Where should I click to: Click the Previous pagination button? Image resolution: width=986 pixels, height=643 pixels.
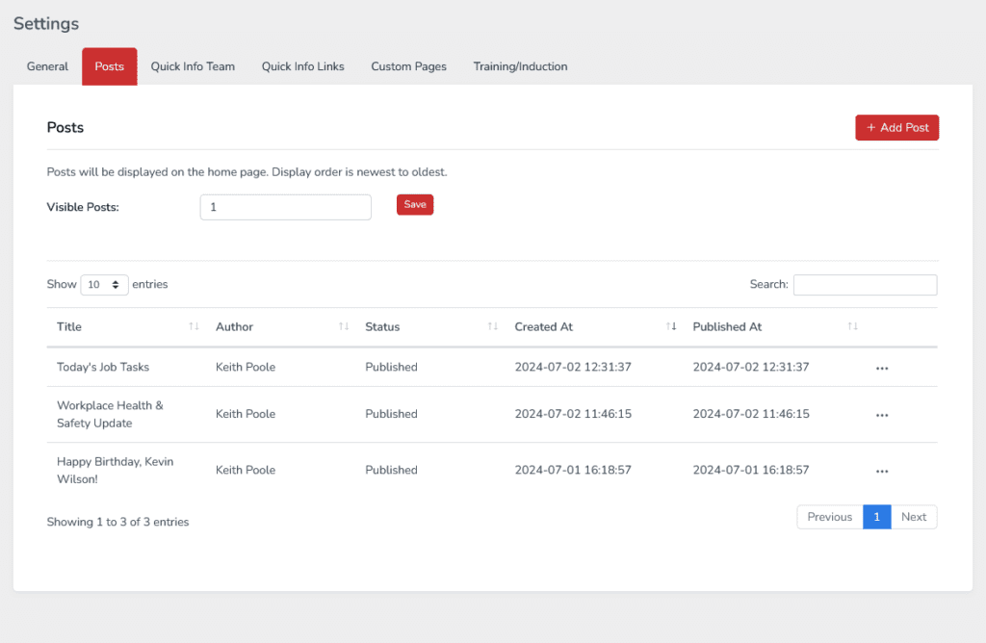[829, 517]
